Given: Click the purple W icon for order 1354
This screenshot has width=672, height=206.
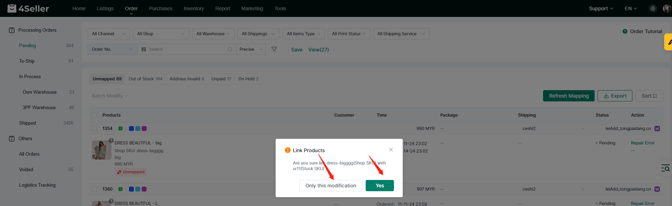Looking at the screenshot, I should point(657,129).
